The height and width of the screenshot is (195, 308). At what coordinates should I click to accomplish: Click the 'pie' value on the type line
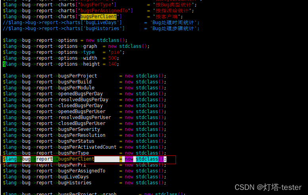pyautogui.click(x=115, y=52)
